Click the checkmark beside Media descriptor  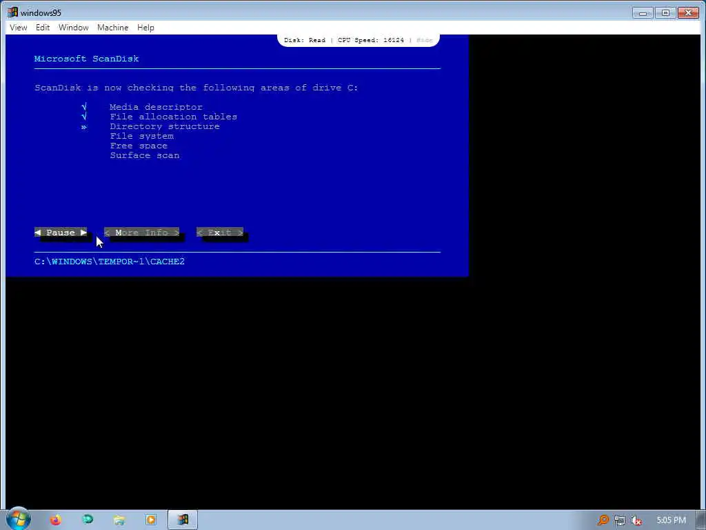(x=83, y=107)
